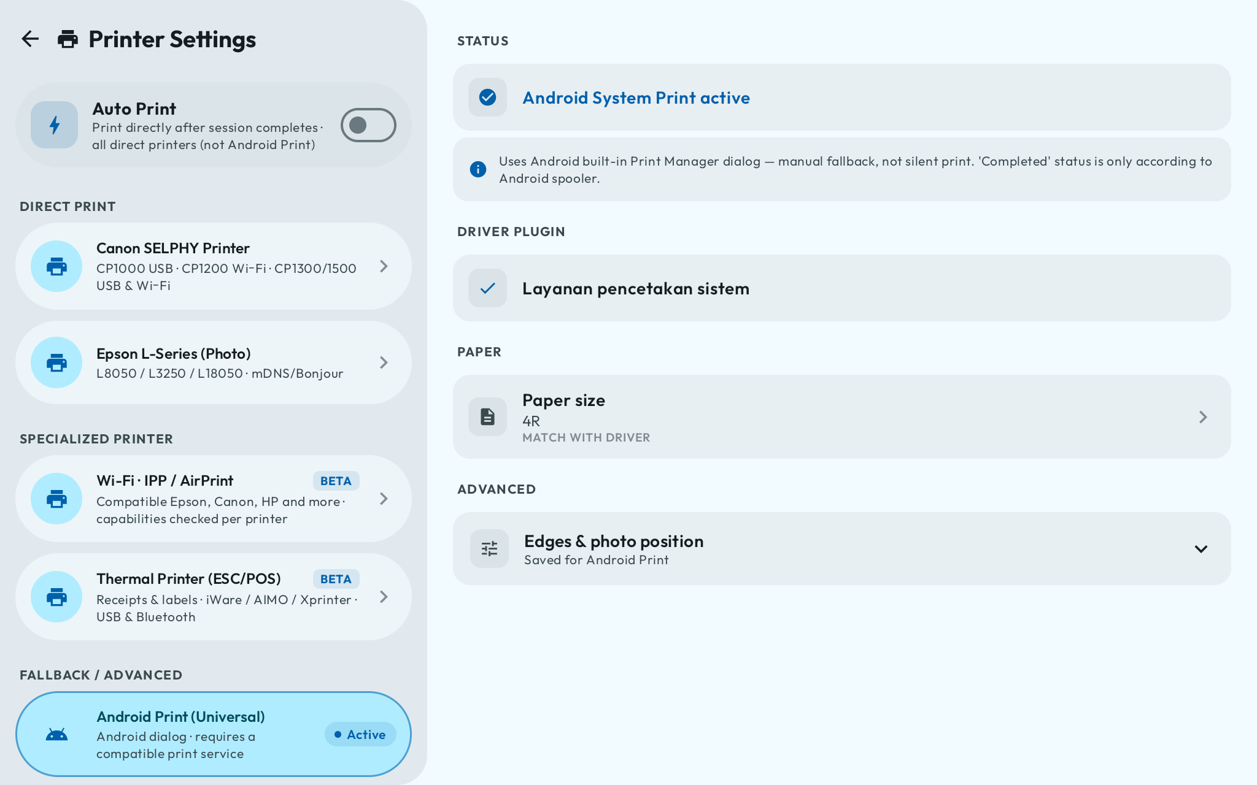Viewport: 1257px width, 785px height.
Task: Click Saved for Android Print subtitle
Action: [597, 560]
